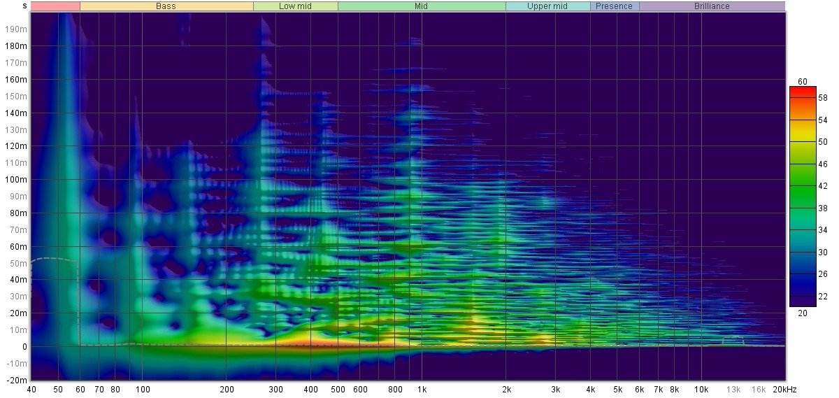The image size is (839, 398).
Task: Click the 400 frequency axis label
Action: (310, 390)
